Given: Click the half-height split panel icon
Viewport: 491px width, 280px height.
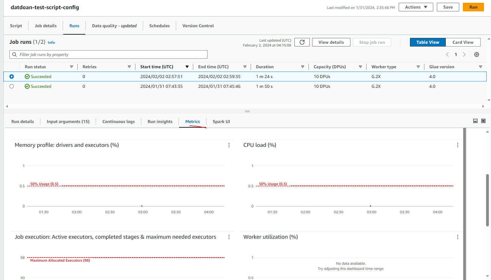Looking at the screenshot, I should click(x=475, y=121).
